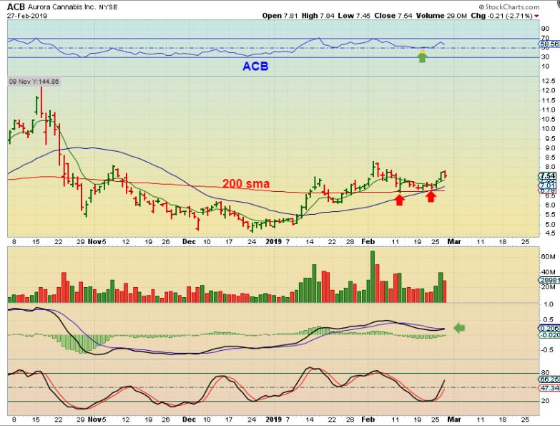Click the Mar label under the stochastic panel
Image resolution: width=560 pixels, height=426 pixels.
click(x=454, y=420)
